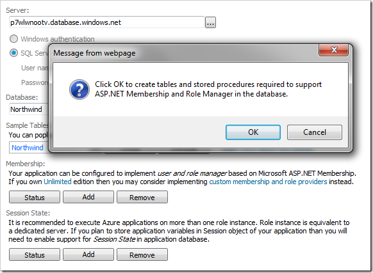Click Add under Session State section
The height and width of the screenshot is (273, 373).
[x=88, y=254]
